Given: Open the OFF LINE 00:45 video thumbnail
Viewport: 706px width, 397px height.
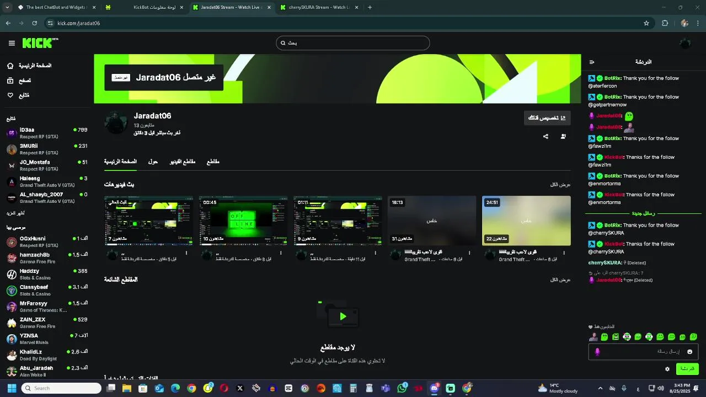Looking at the screenshot, I should coord(243,221).
